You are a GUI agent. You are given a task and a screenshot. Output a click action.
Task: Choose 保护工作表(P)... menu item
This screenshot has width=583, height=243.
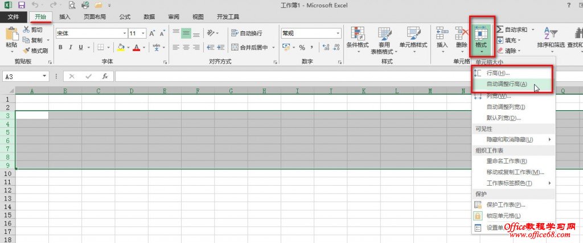pyautogui.click(x=513, y=204)
